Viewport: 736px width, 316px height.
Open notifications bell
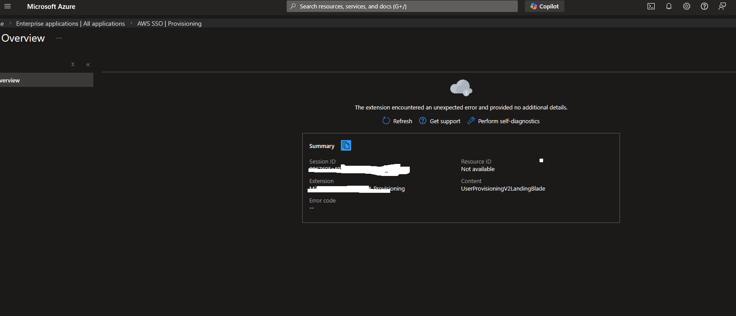(x=669, y=6)
